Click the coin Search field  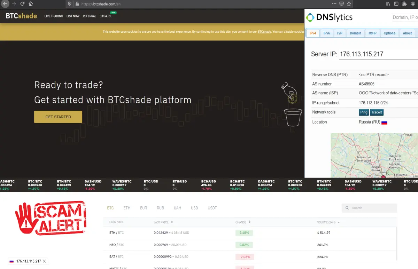[370, 208]
